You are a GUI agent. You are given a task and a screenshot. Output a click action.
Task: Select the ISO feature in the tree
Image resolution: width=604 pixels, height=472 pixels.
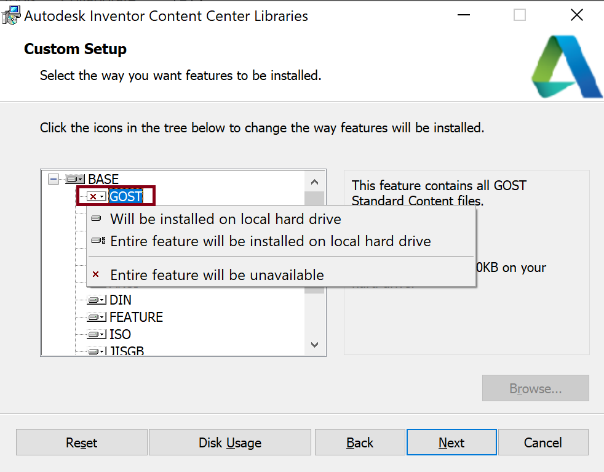pos(121,334)
